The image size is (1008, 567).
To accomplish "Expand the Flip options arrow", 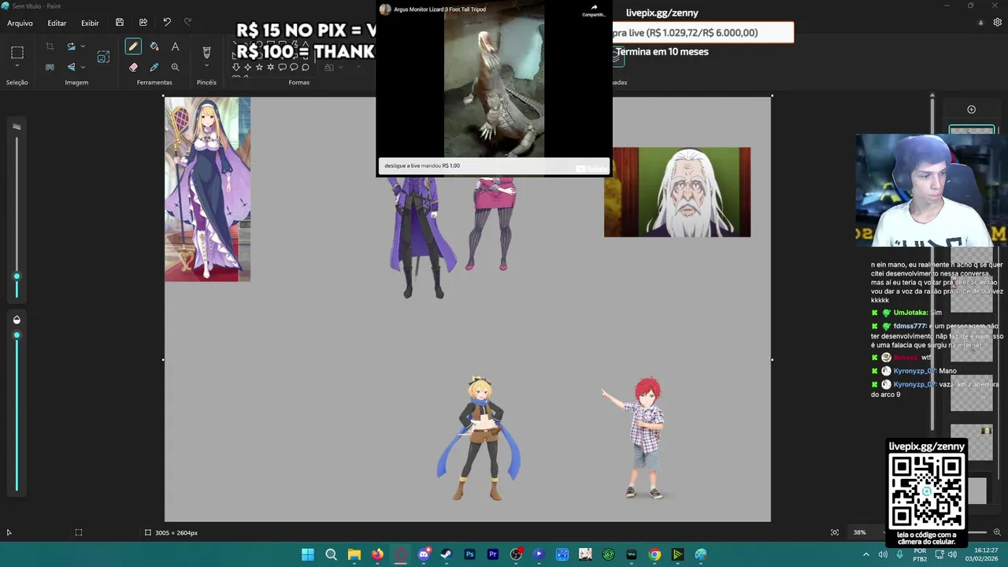I will click(x=83, y=67).
